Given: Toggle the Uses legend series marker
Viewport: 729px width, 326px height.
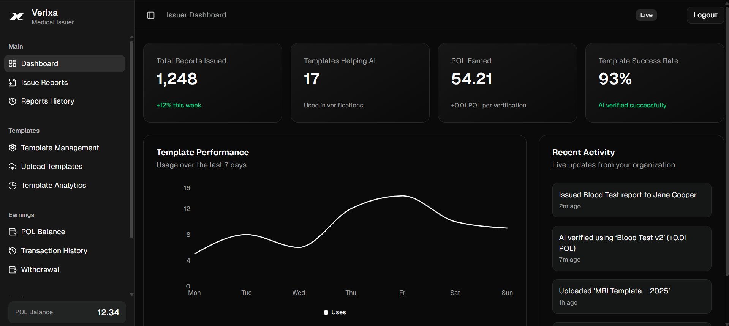Looking at the screenshot, I should [326, 312].
